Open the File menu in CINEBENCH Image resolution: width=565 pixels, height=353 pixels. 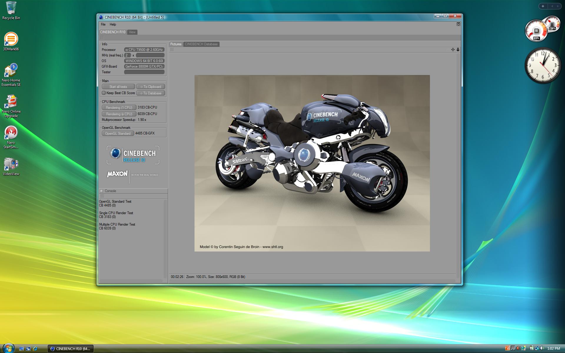(x=103, y=24)
